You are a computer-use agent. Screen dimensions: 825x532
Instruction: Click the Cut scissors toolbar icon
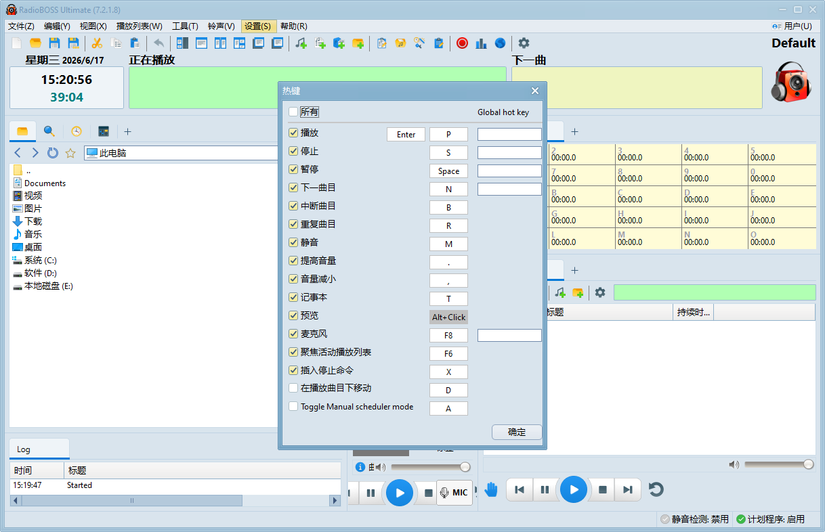click(97, 43)
